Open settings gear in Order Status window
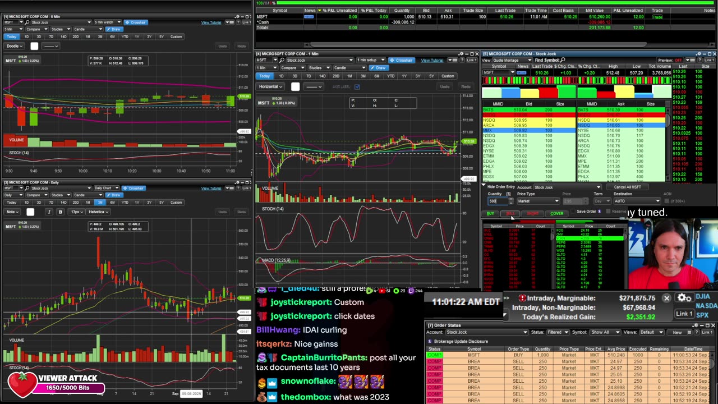Image resolution: width=718 pixels, height=404 pixels. coord(696,326)
